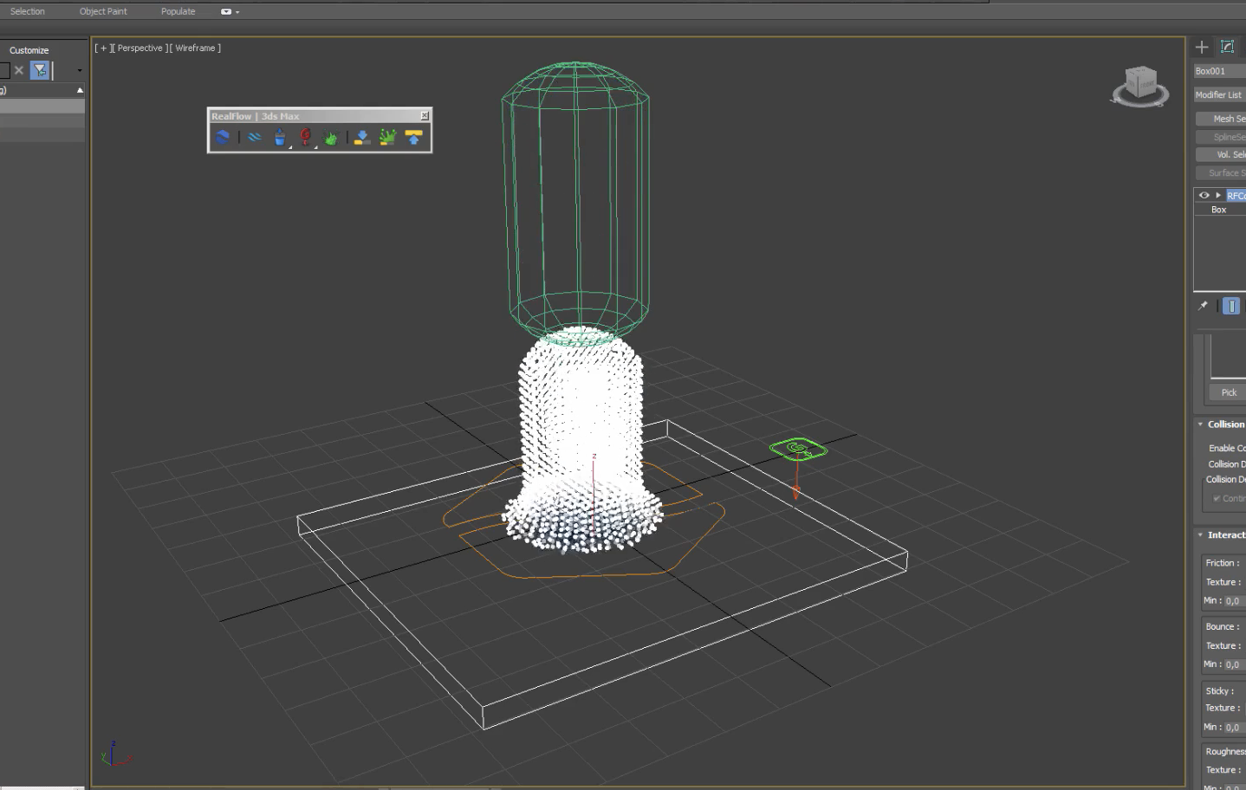Enable the Continuous collision detection checkbox

click(x=1217, y=498)
